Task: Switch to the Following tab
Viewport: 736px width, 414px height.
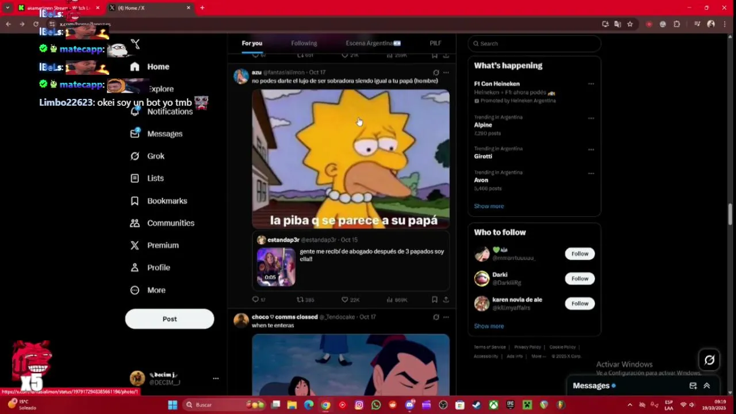Action: pyautogui.click(x=304, y=44)
